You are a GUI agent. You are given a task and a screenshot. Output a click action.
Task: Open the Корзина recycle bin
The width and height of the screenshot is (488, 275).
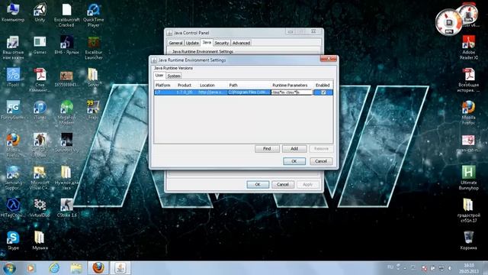[x=468, y=241]
